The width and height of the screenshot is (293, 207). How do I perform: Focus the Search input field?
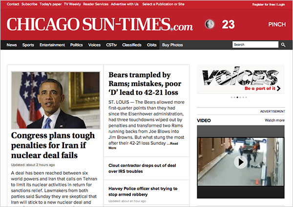click(255, 45)
